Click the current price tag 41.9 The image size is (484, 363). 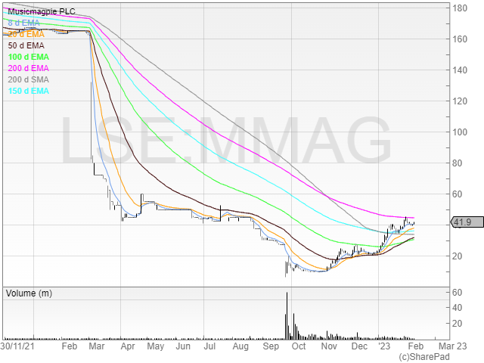[x=467, y=222]
